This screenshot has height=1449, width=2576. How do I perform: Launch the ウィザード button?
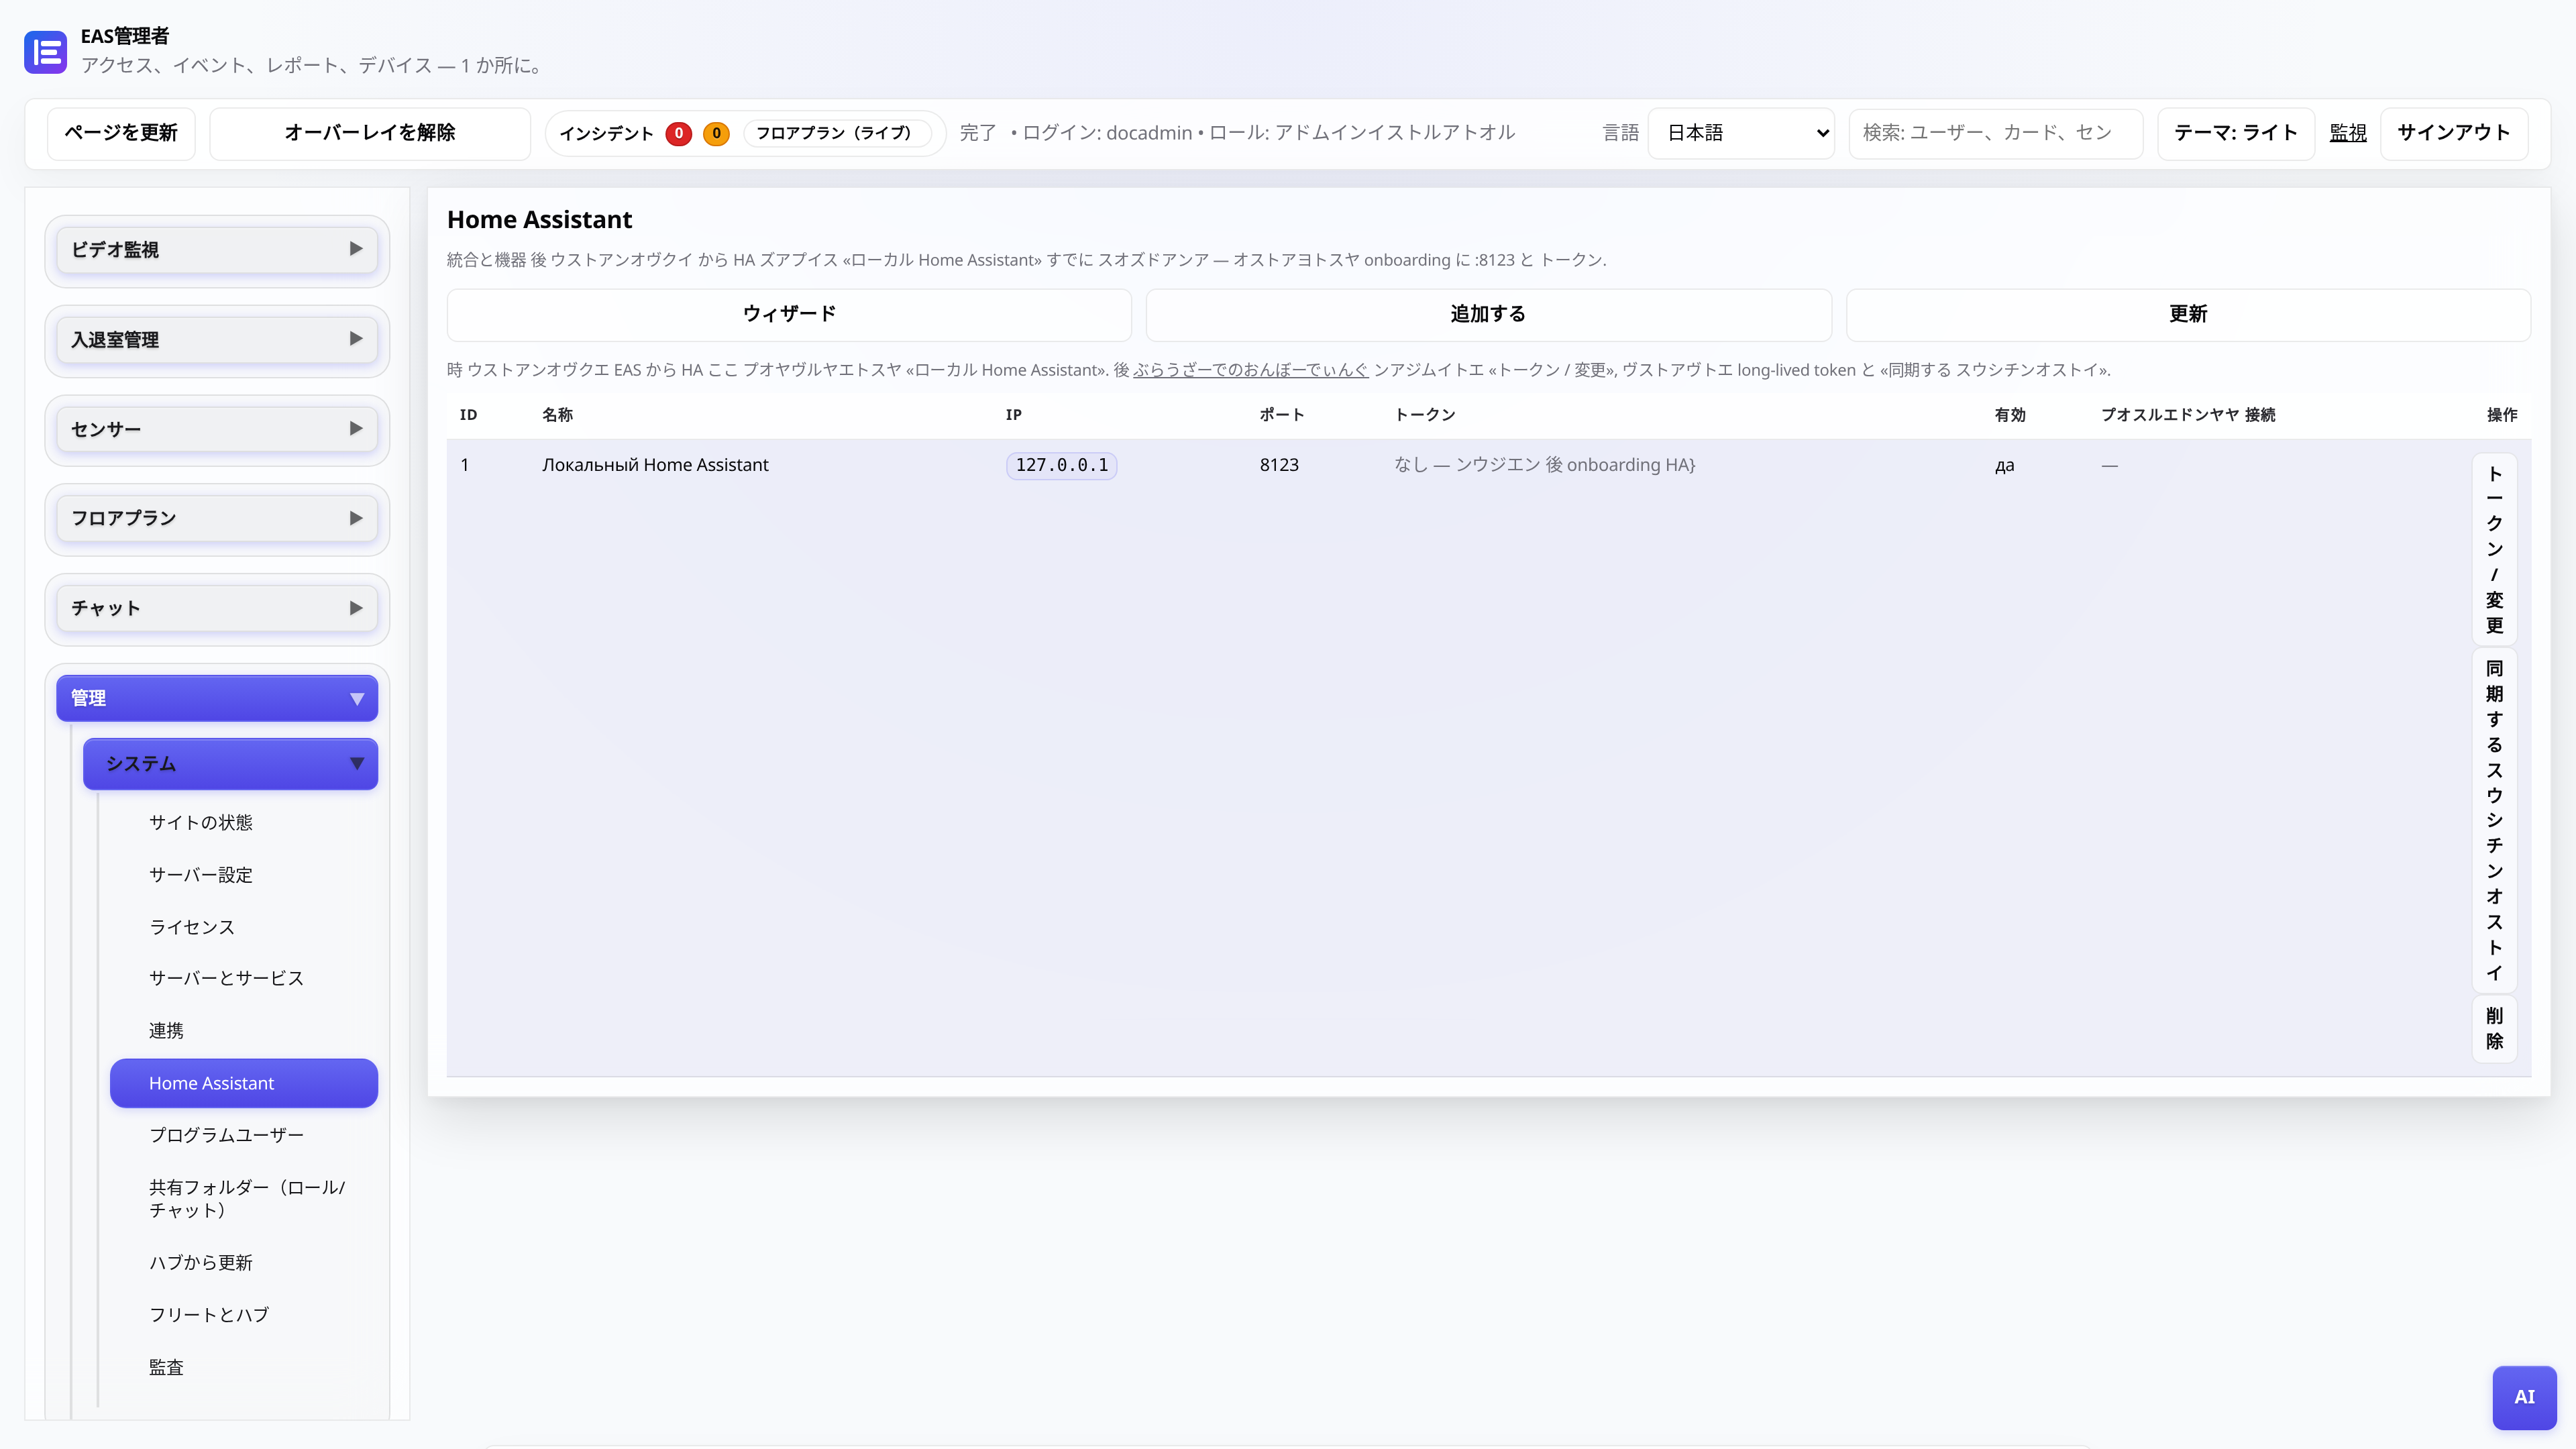click(x=789, y=314)
